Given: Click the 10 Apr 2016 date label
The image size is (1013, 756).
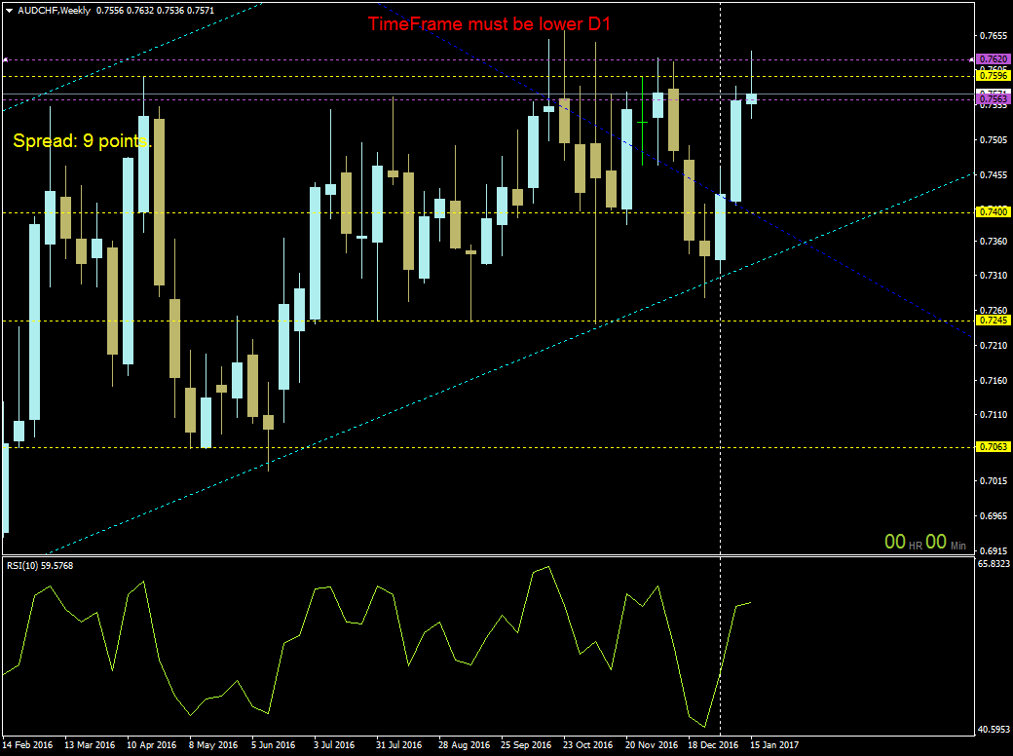Looking at the screenshot, I should pyautogui.click(x=152, y=745).
